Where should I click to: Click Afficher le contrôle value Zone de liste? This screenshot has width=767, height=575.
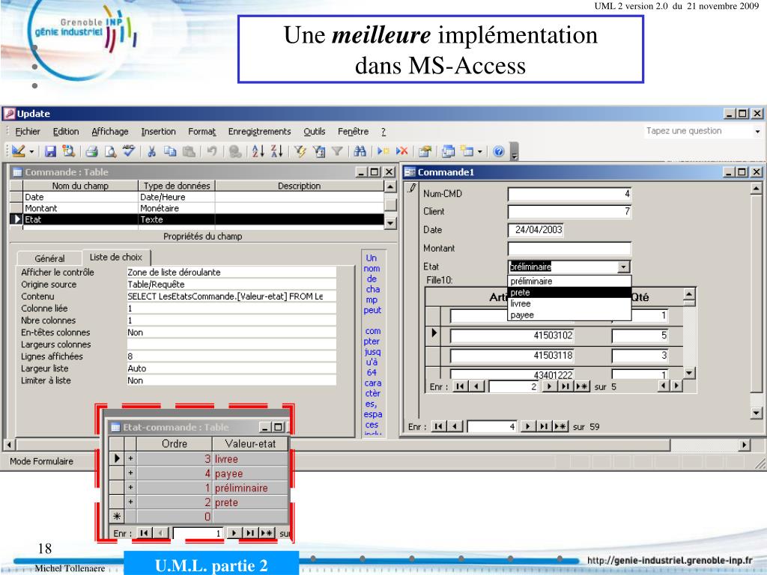pyautogui.click(x=231, y=273)
